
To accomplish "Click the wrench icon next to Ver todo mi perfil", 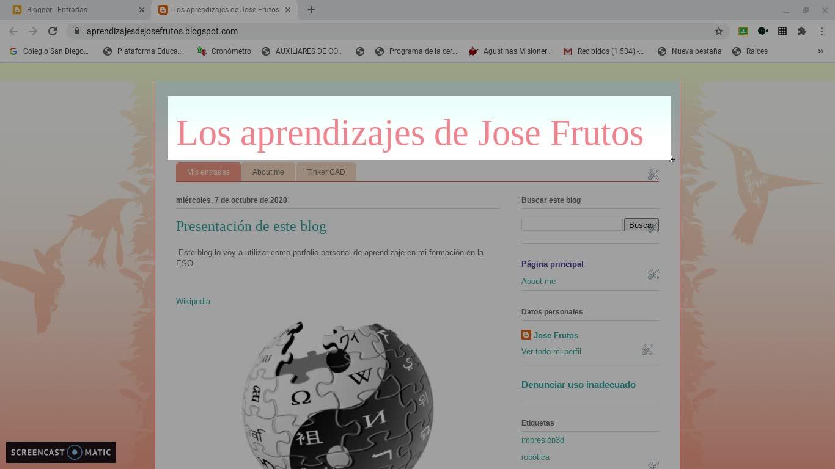I will 647,350.
